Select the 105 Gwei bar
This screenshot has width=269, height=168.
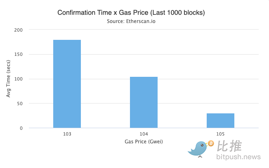click(x=220, y=120)
